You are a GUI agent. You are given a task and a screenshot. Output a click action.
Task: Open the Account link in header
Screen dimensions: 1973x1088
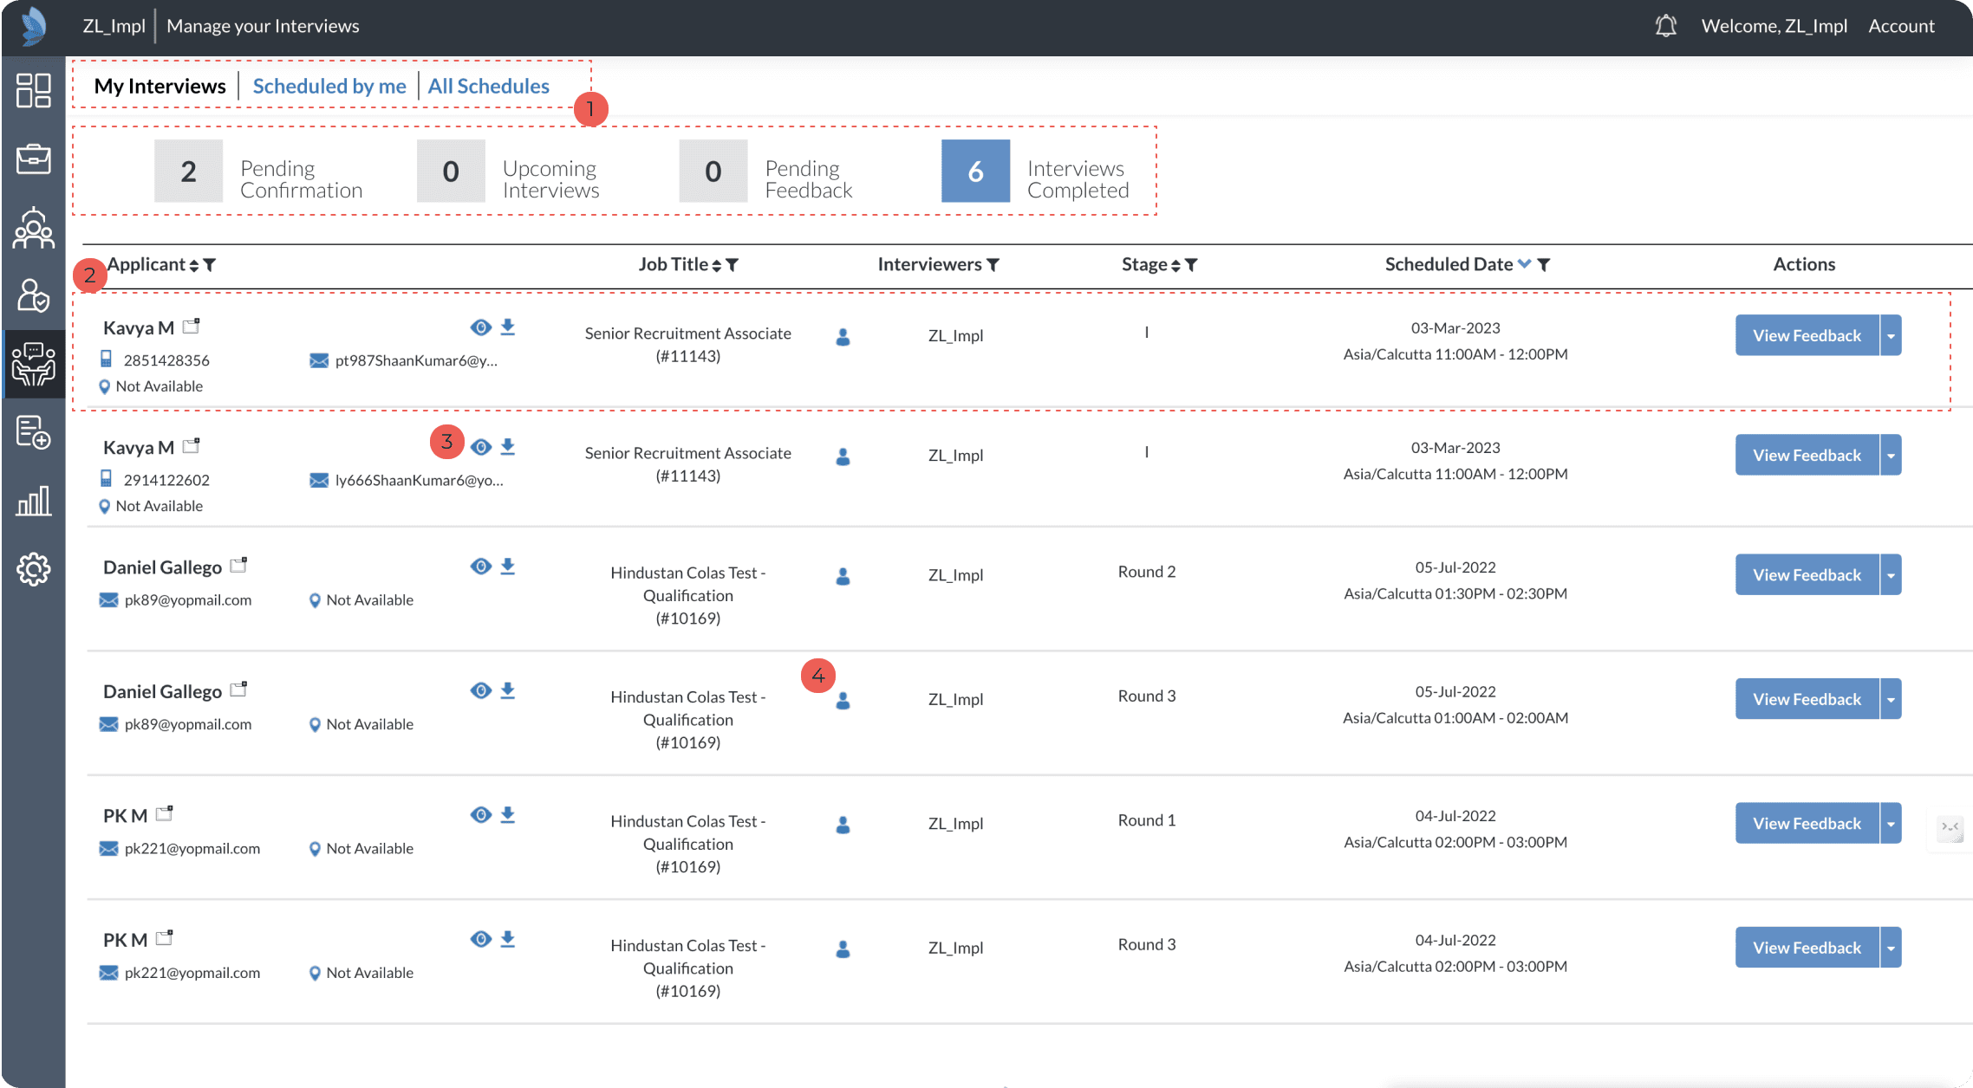click(x=1901, y=26)
